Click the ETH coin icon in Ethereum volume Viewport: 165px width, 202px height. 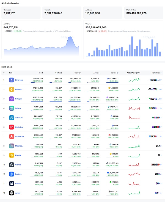(x=108, y=78)
